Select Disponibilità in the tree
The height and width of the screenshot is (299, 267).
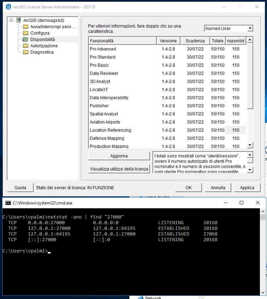click(x=42, y=39)
